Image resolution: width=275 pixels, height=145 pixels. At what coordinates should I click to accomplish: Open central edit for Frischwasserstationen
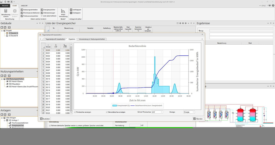30,13
